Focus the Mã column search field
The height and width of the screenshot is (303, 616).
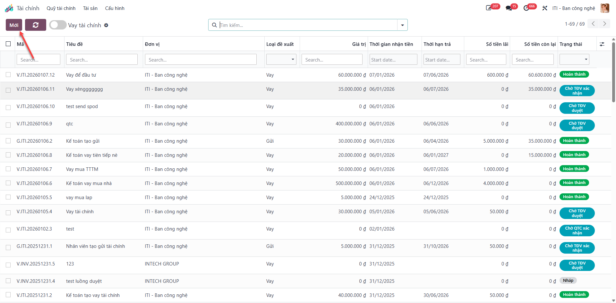point(38,59)
